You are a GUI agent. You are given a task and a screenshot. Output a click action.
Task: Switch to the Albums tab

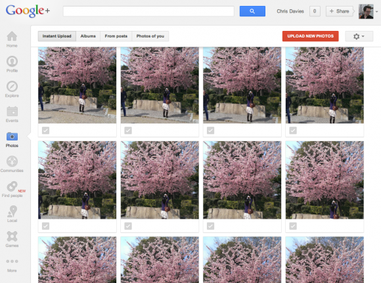click(88, 36)
